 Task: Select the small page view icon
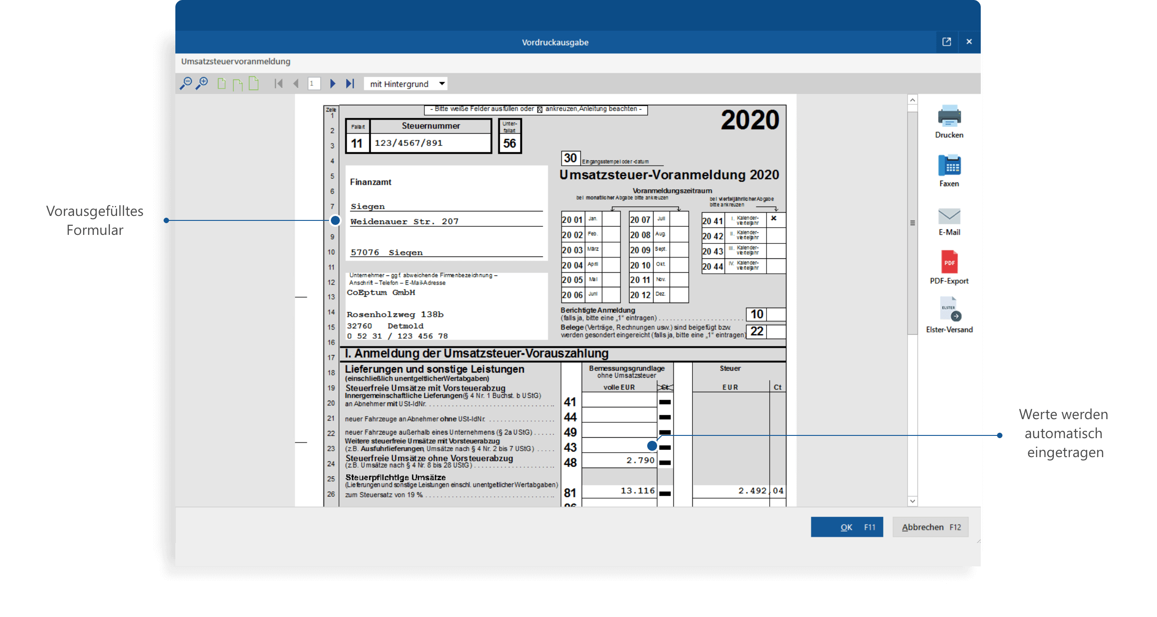(x=221, y=84)
